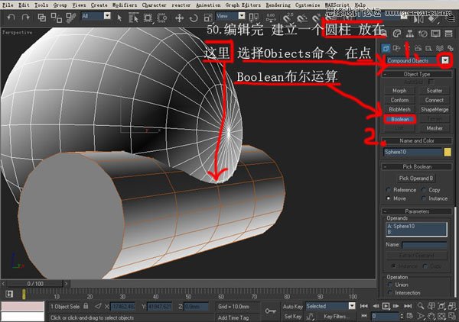This screenshot has height=322, width=459.
Task: Open the Customize menu
Action: (x=308, y=5)
